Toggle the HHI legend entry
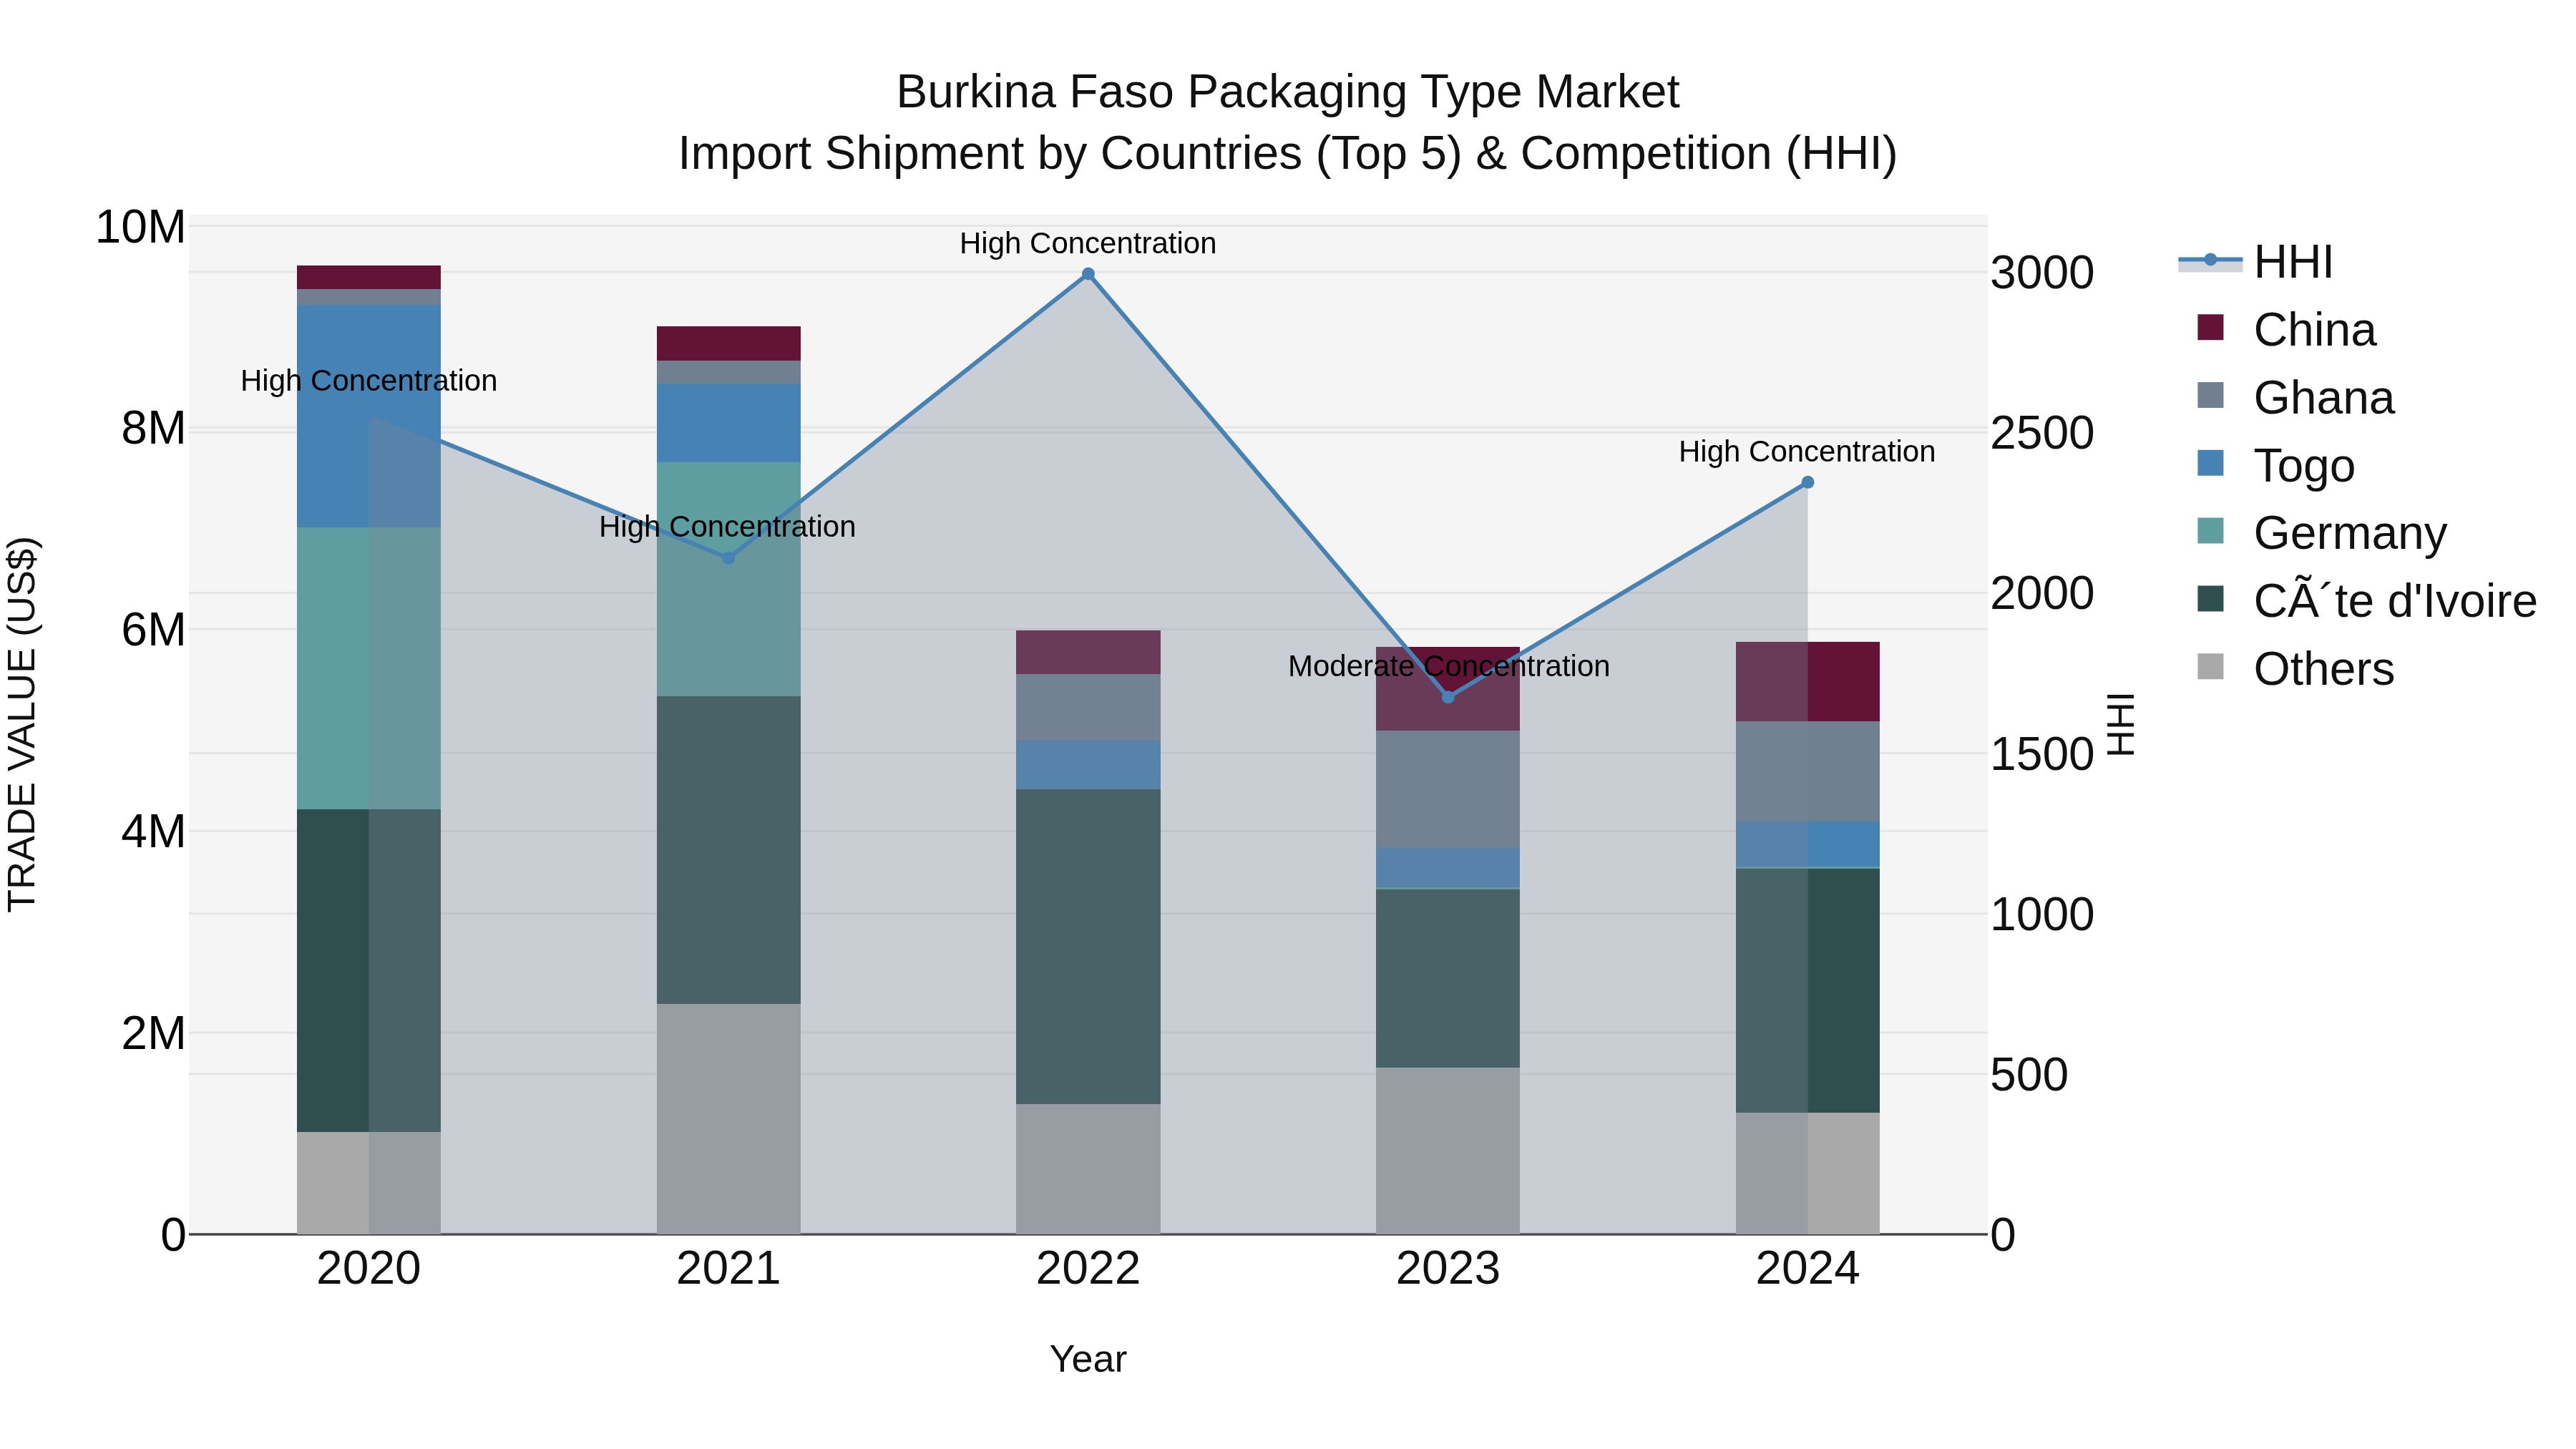This screenshot has height=1449, width=2576. [2256, 262]
